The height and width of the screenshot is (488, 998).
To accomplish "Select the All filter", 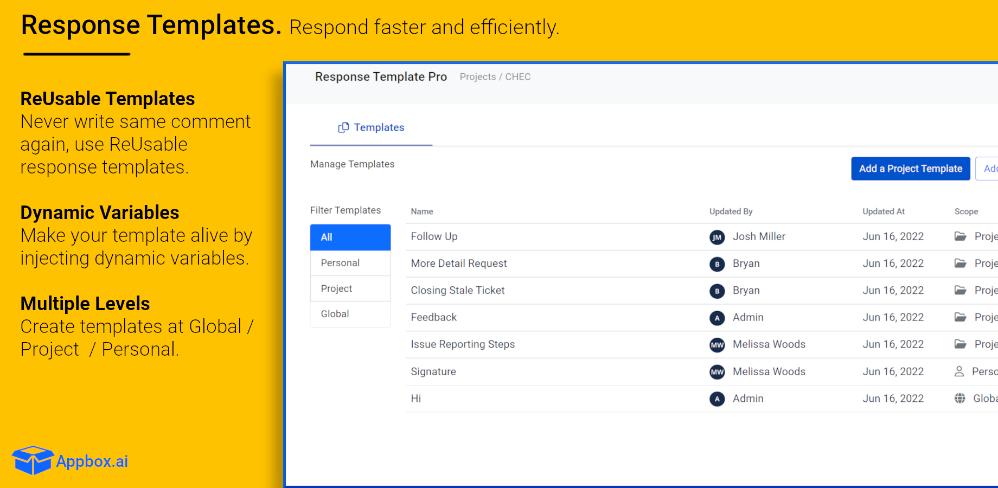I will click(350, 237).
